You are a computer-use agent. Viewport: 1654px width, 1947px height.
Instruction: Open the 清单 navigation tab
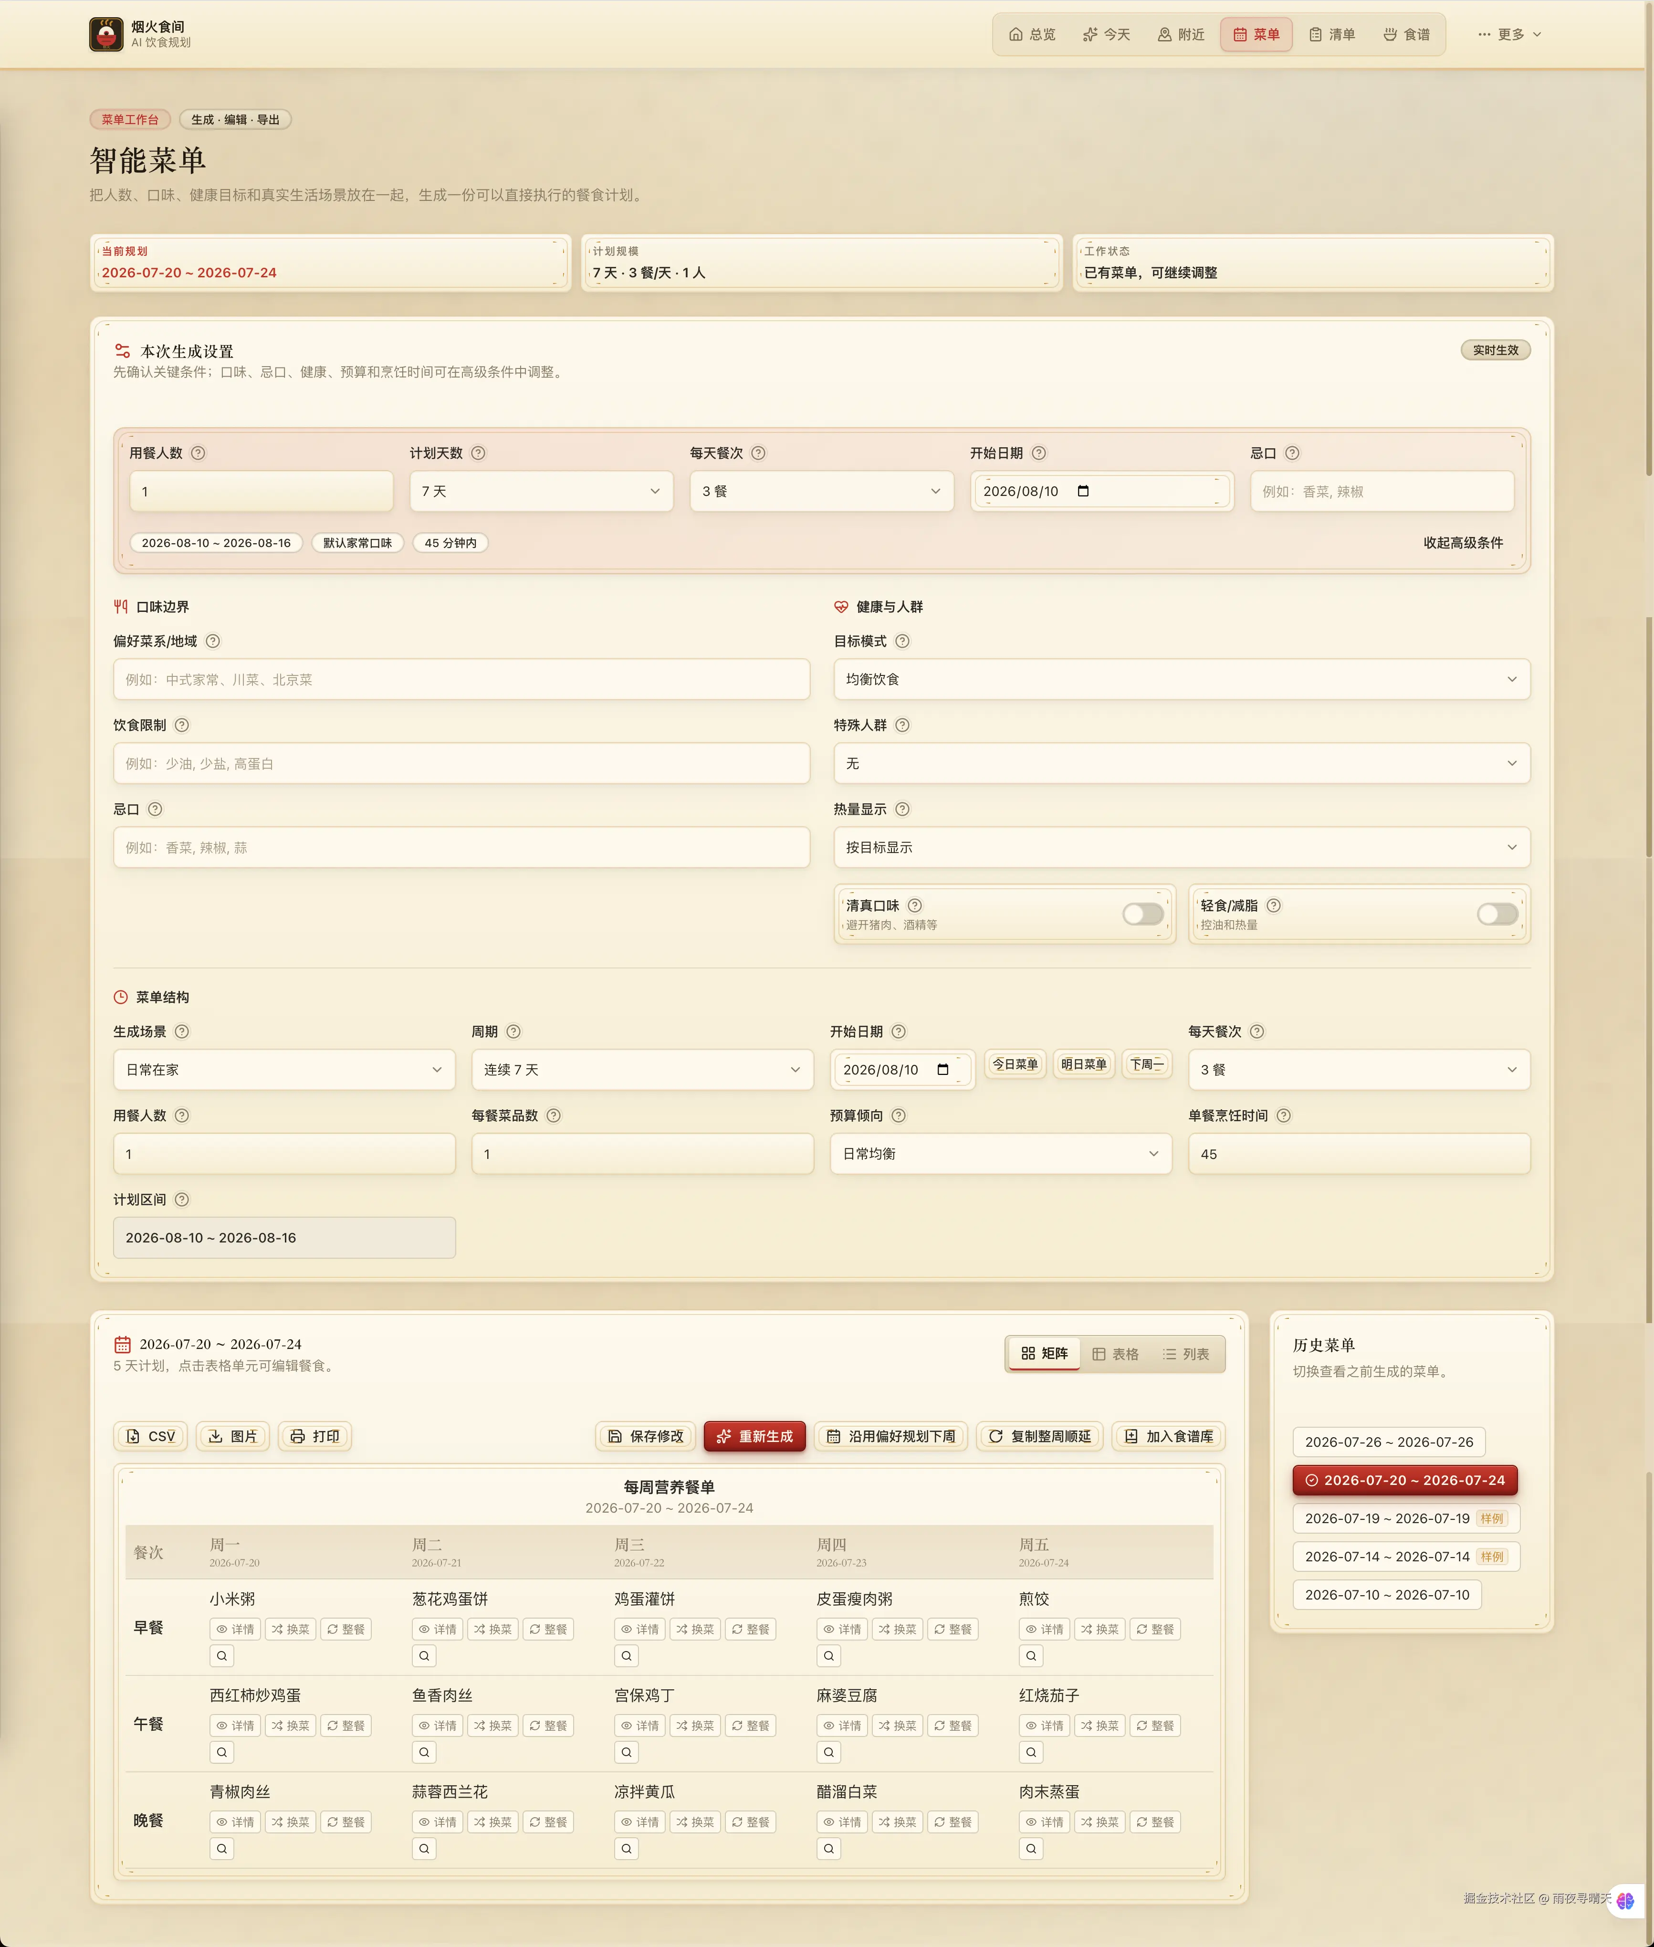point(1331,35)
